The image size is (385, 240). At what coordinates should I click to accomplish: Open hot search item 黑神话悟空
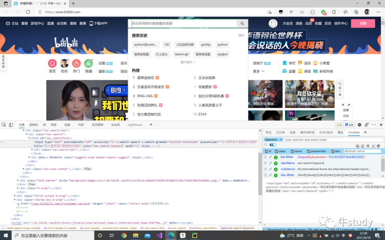click(x=145, y=78)
